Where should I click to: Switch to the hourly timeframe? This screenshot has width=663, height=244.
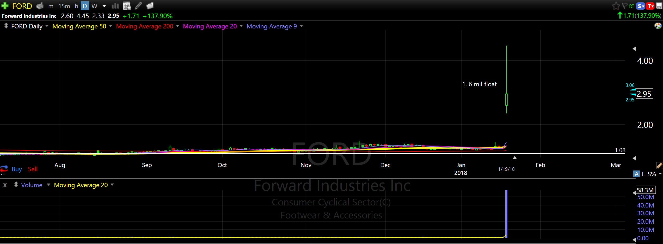tap(76, 6)
